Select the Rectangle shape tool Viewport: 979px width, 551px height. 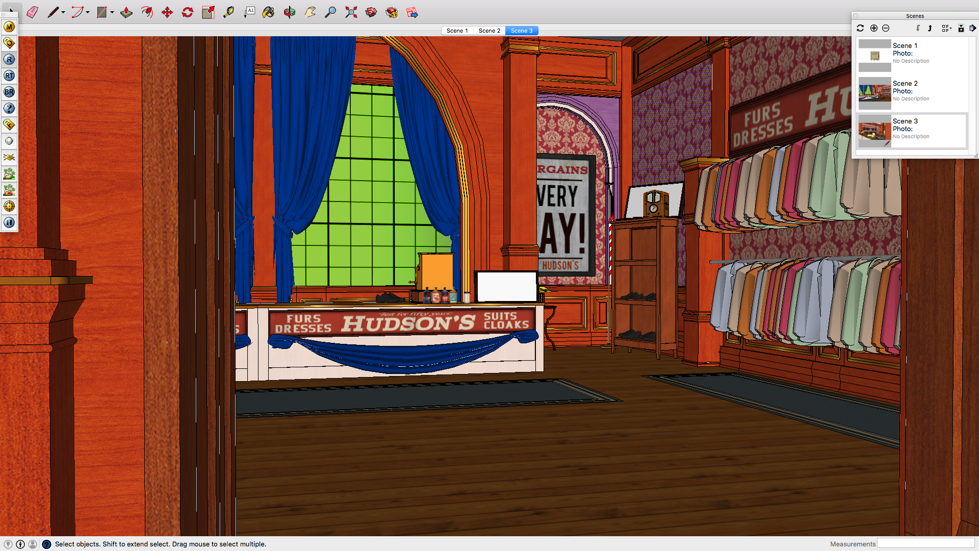pyautogui.click(x=101, y=12)
